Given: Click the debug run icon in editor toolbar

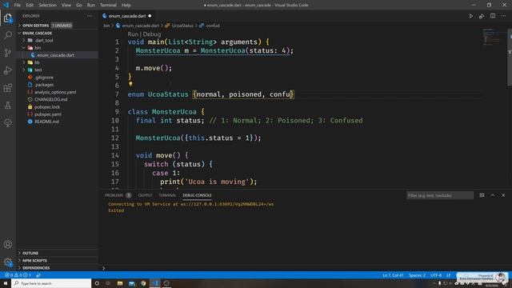Looking at the screenshot, I should (x=482, y=16).
